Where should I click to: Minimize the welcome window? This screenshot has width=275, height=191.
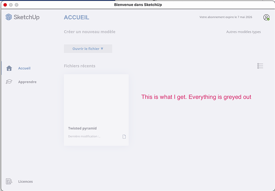pyautogui.click(x=11, y=5)
